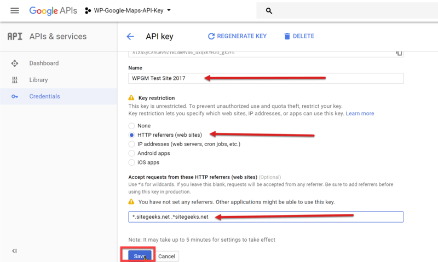Copy the API key with clipboard icon
Screen dimensions: 438x262
[x=399, y=53]
